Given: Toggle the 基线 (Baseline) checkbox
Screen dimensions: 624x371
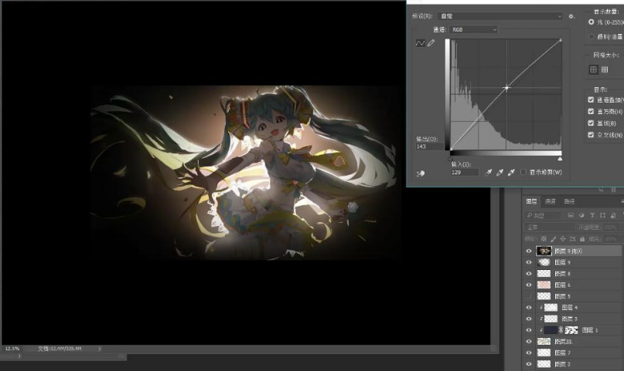Looking at the screenshot, I should click(592, 123).
